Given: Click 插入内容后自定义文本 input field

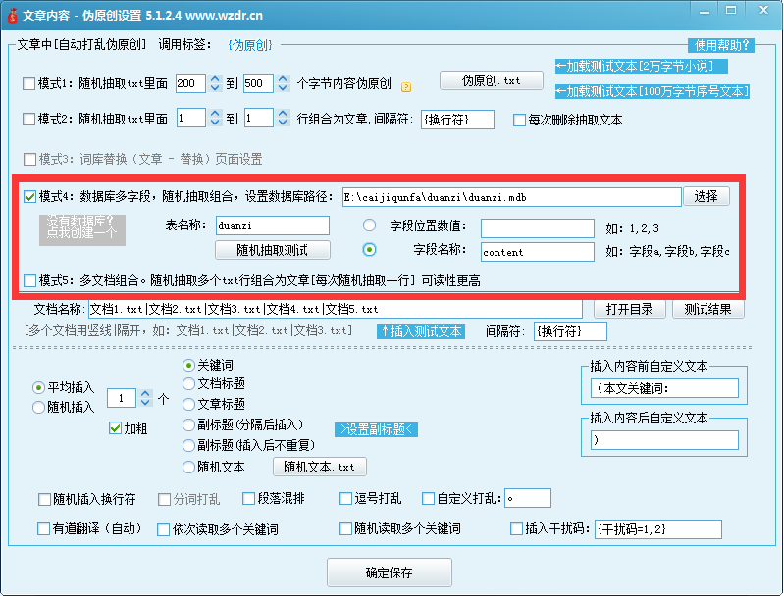Looking at the screenshot, I should point(664,440).
